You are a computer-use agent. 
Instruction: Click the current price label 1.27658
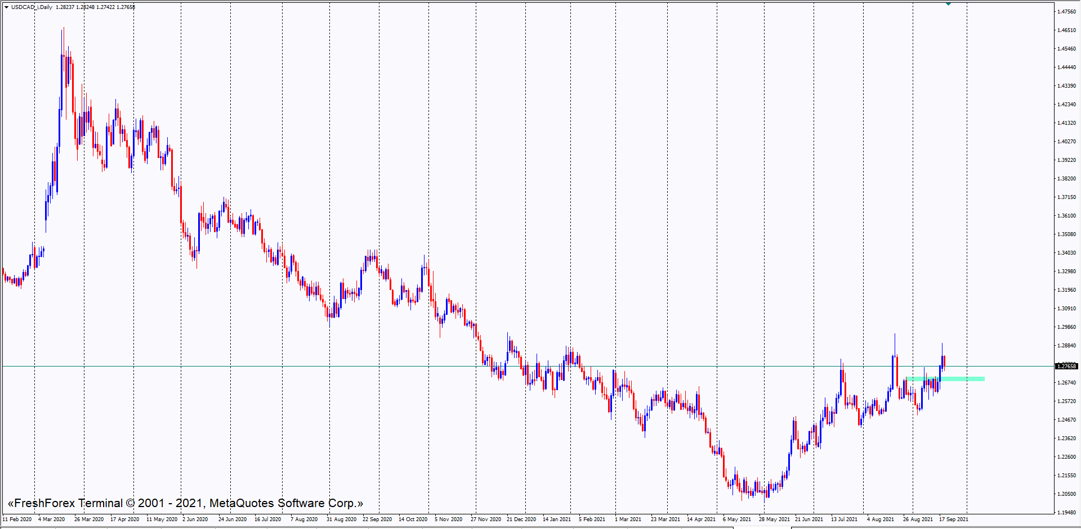coord(1066,367)
